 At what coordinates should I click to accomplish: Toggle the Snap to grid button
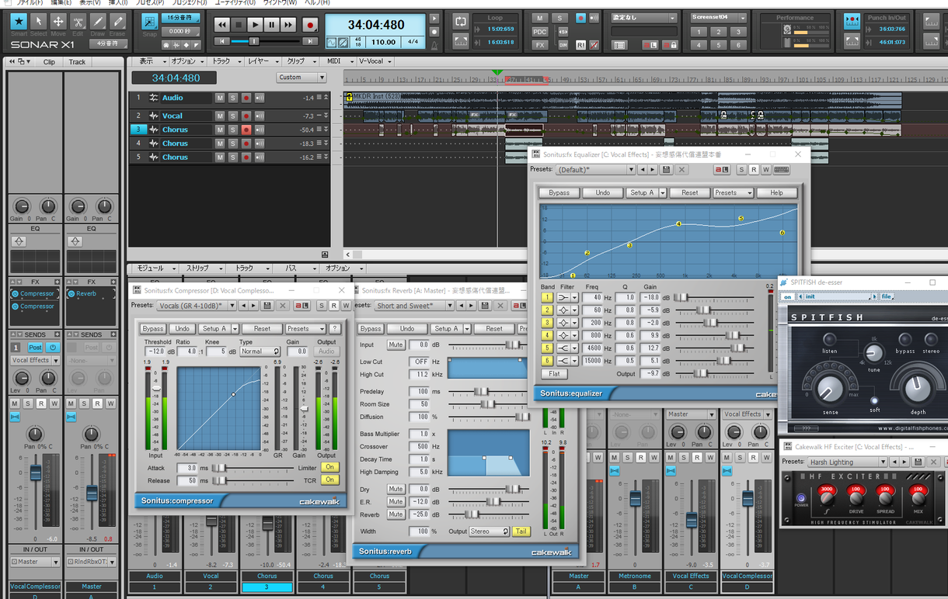pyautogui.click(x=150, y=23)
